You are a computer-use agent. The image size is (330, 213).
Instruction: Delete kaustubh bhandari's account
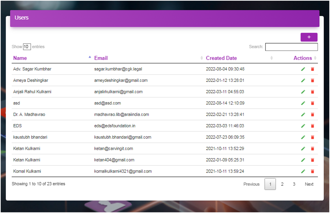coord(313,137)
